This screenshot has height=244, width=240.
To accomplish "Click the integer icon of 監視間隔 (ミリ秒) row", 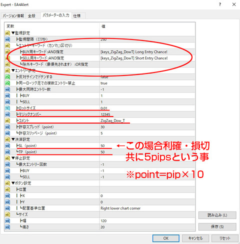I will (x=7, y=39).
